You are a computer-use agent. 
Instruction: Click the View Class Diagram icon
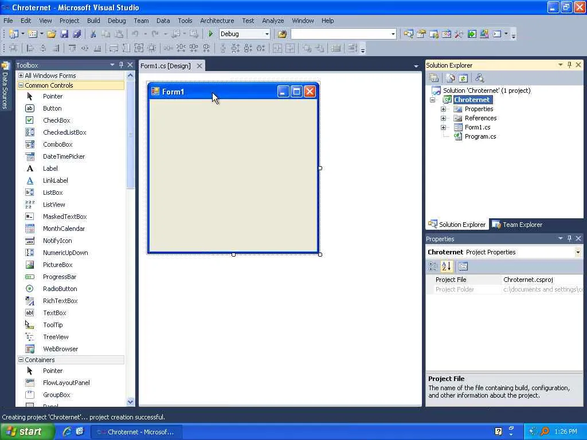(x=480, y=78)
